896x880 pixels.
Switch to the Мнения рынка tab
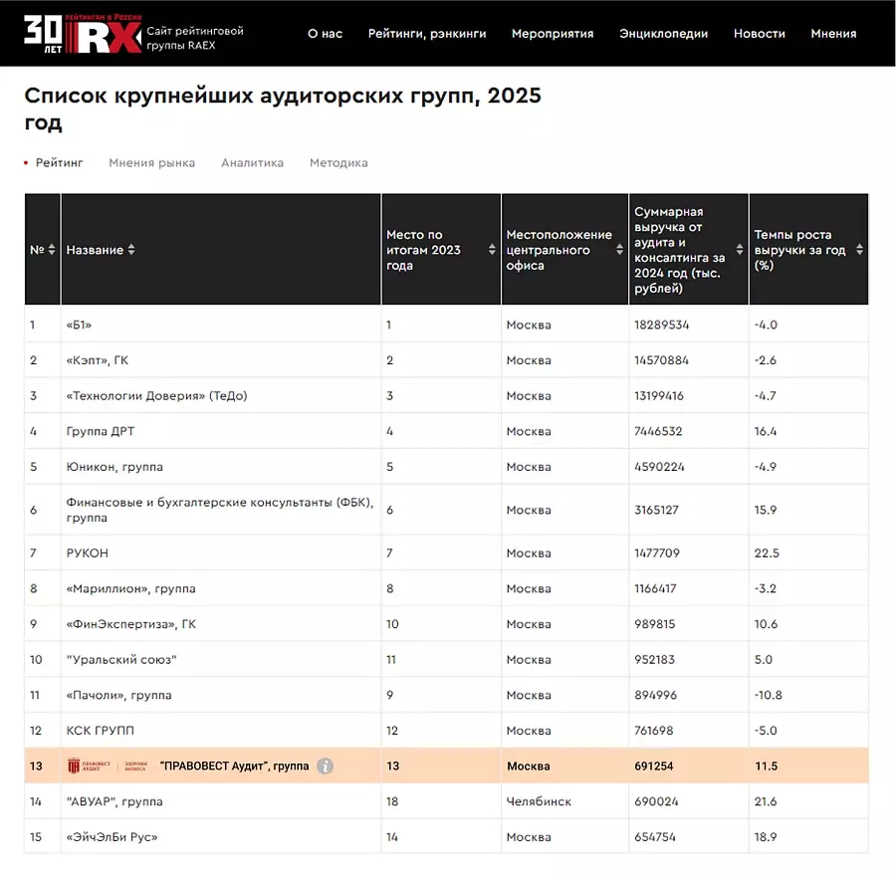pyautogui.click(x=152, y=163)
